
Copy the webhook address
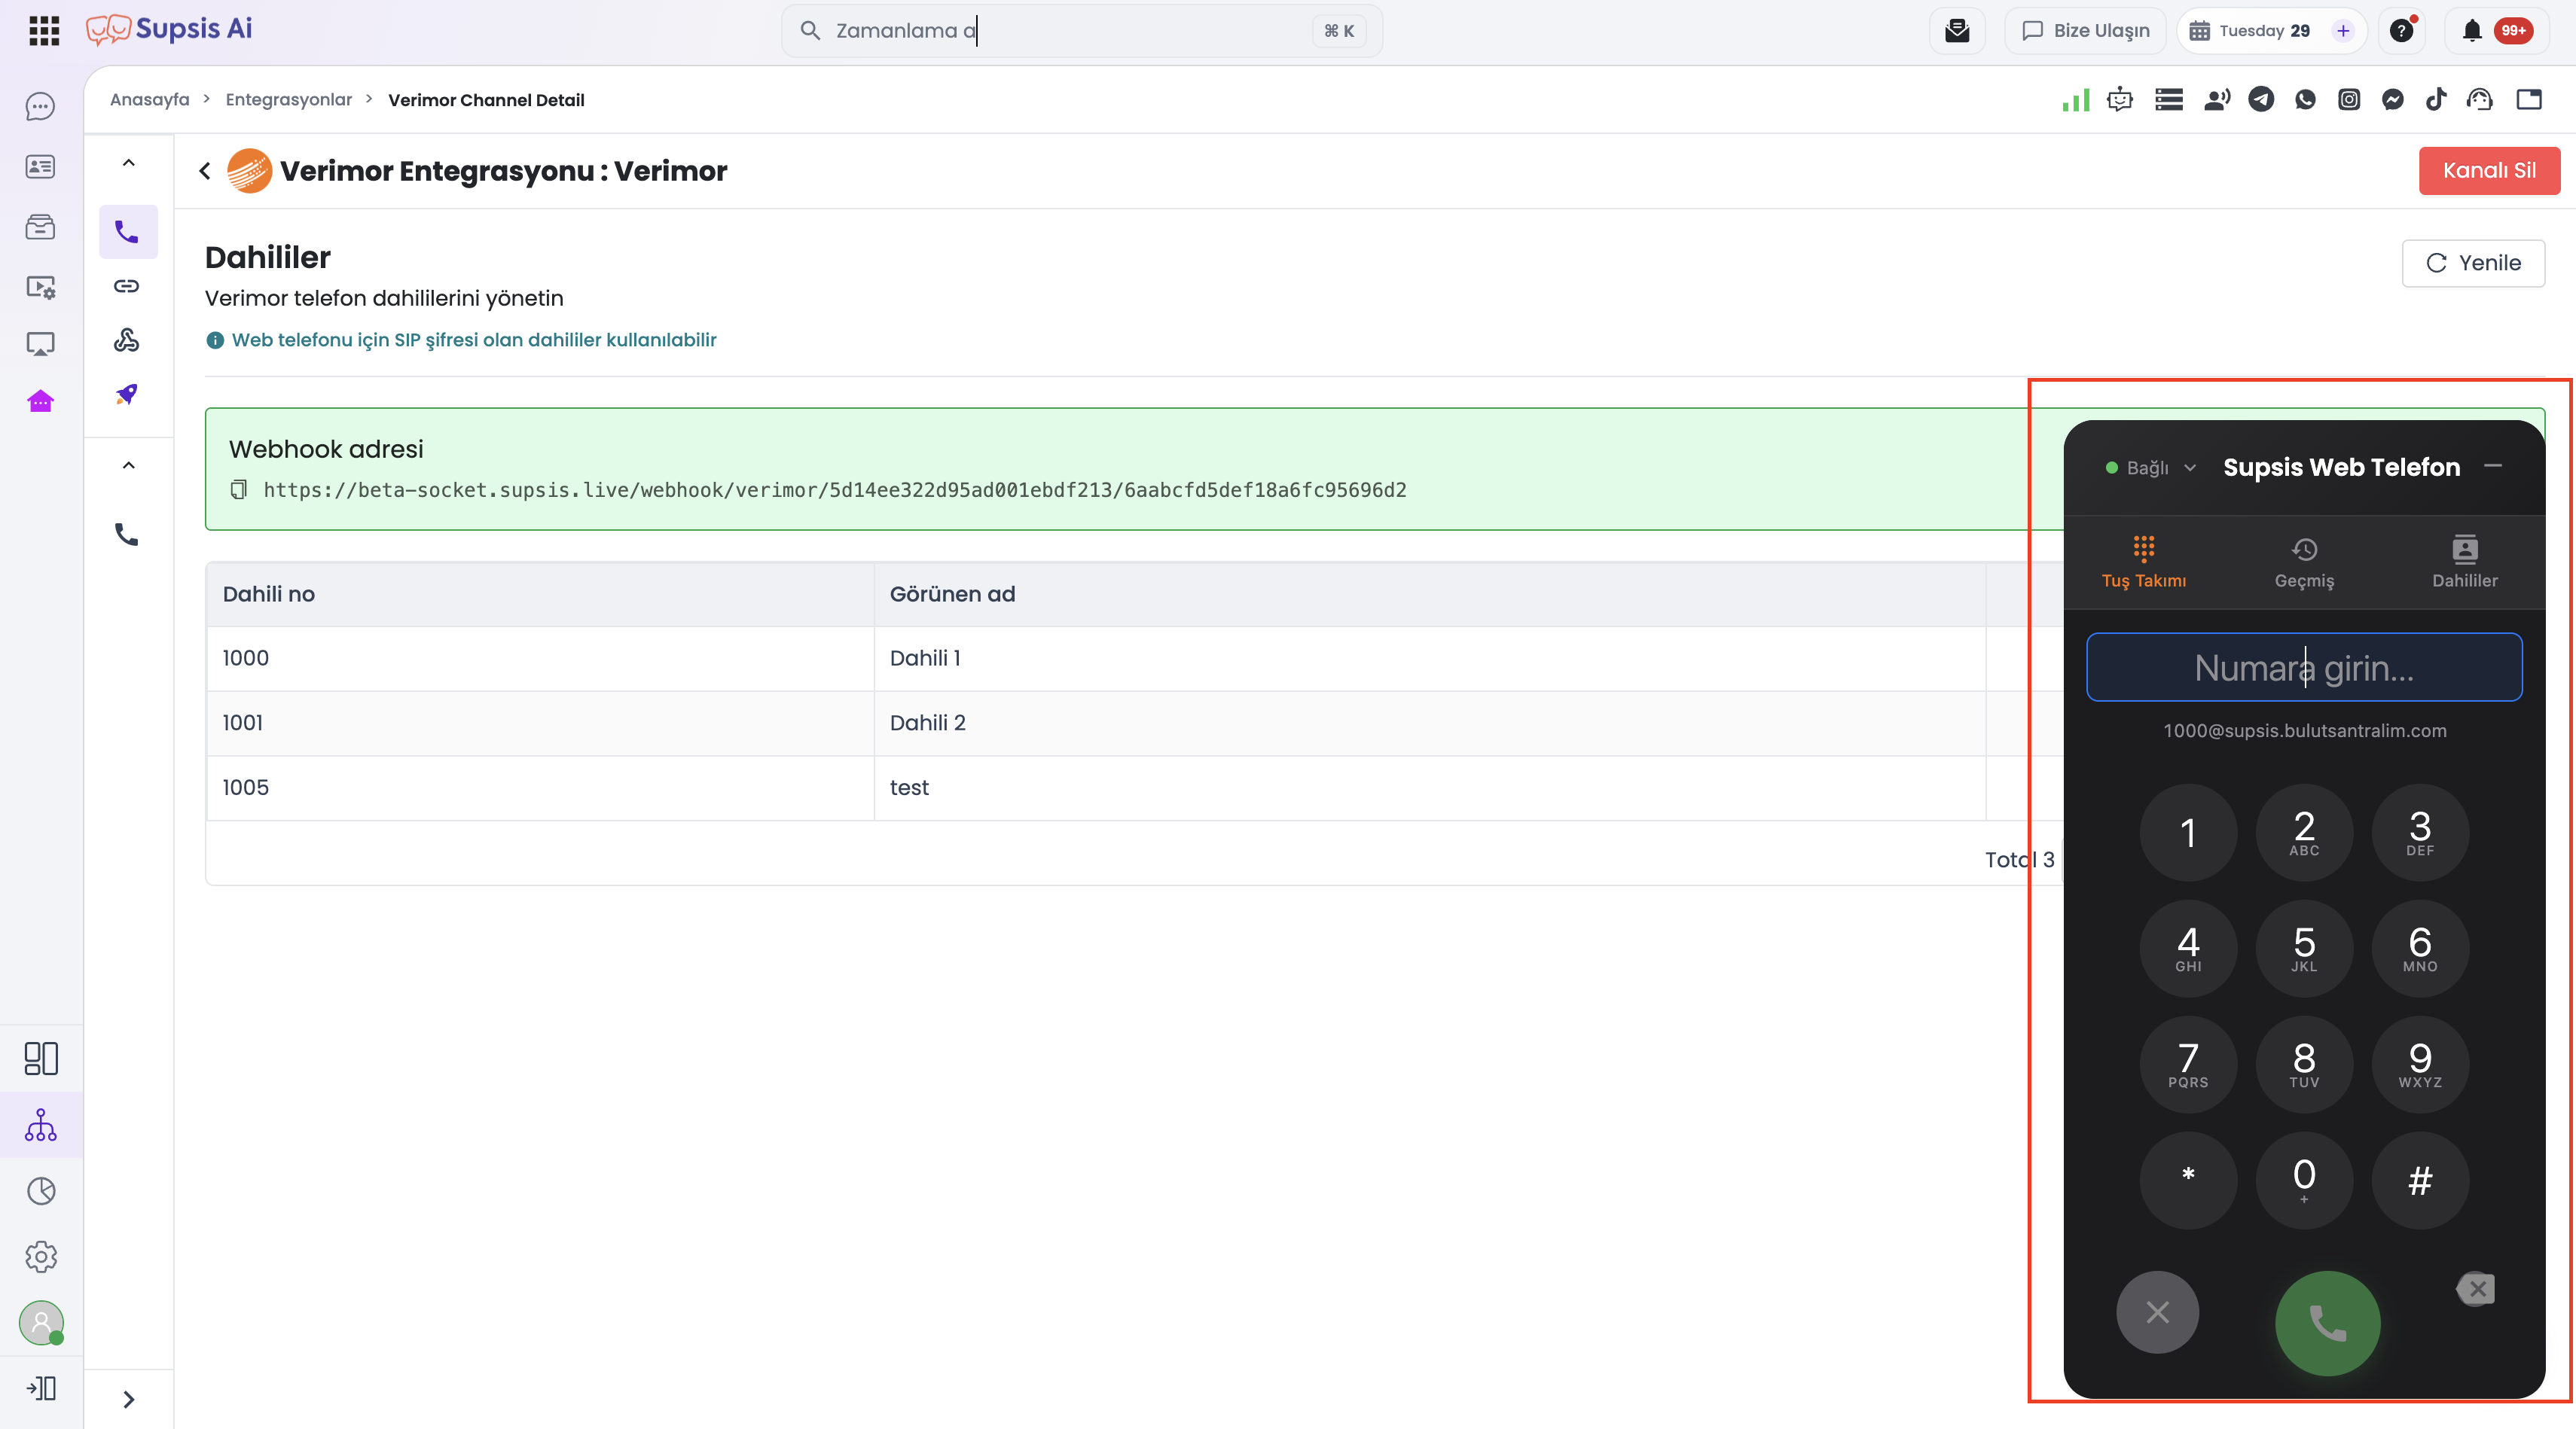[x=238, y=489]
